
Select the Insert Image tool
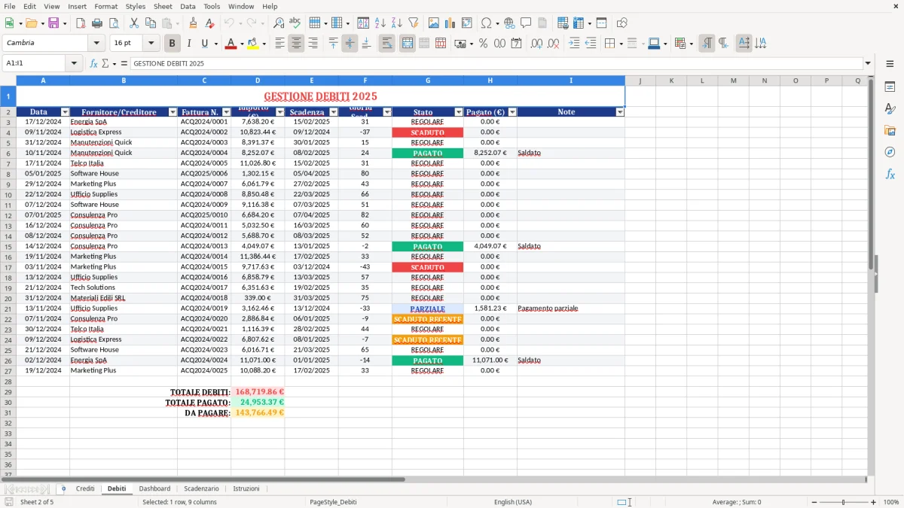coord(432,23)
